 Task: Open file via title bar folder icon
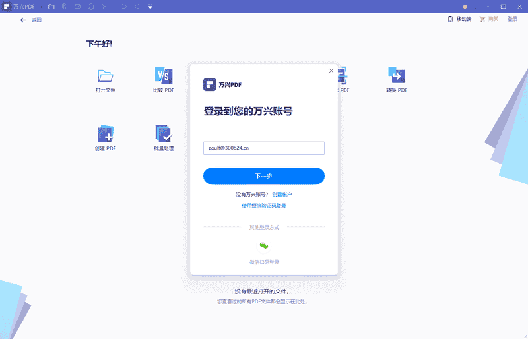(51, 7)
